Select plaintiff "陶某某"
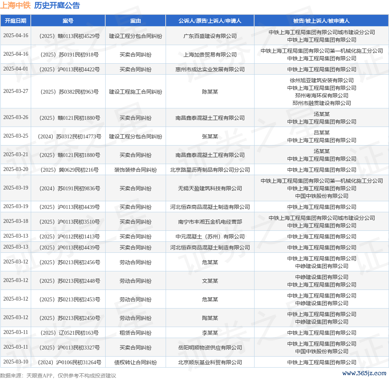 [x=210, y=318]
